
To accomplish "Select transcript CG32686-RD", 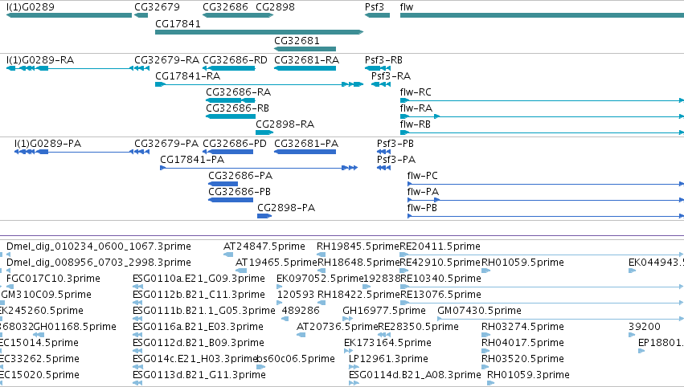I will 229,68.
